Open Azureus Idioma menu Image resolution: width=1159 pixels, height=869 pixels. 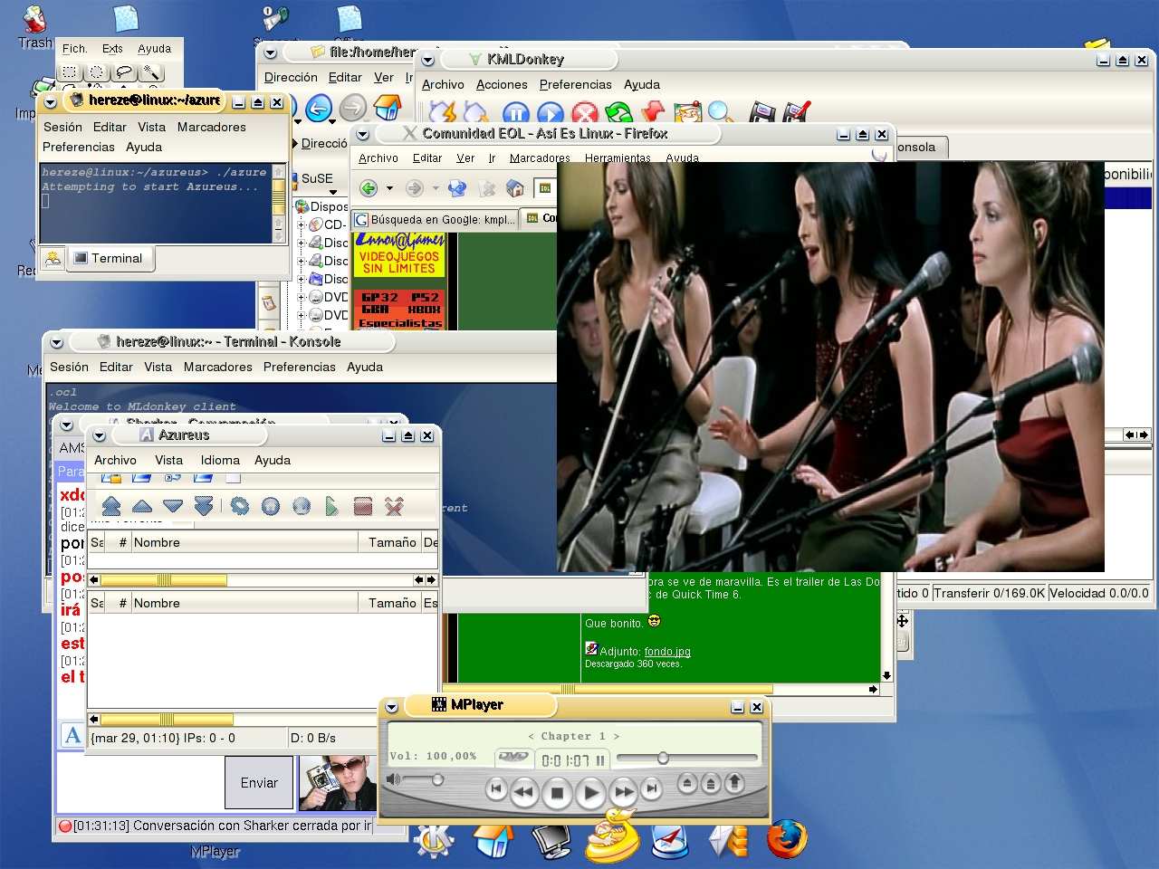point(220,460)
